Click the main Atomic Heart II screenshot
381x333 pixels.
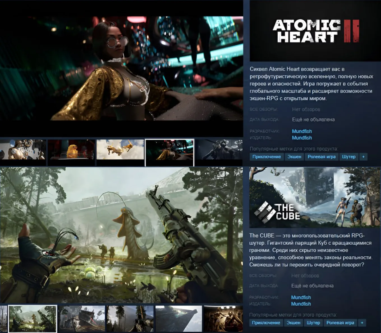pyautogui.click(x=122, y=69)
